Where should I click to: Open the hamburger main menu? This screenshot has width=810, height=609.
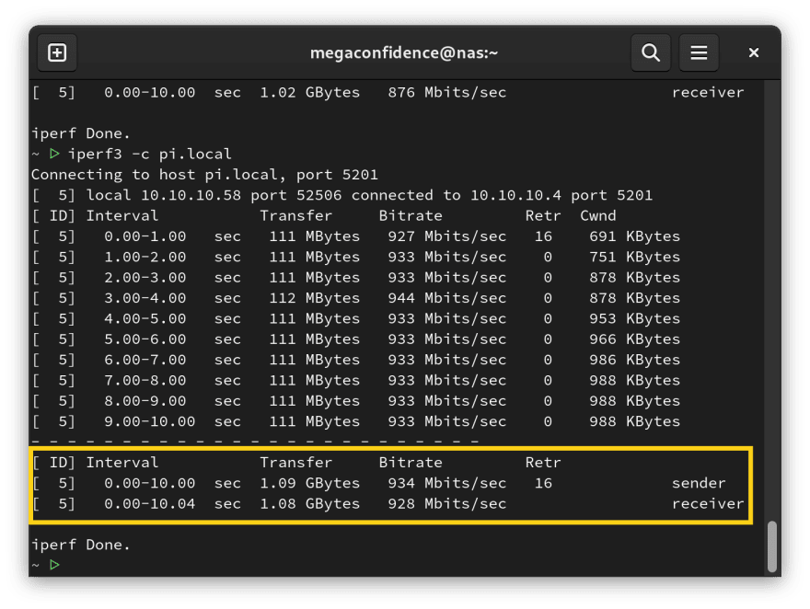coord(699,52)
